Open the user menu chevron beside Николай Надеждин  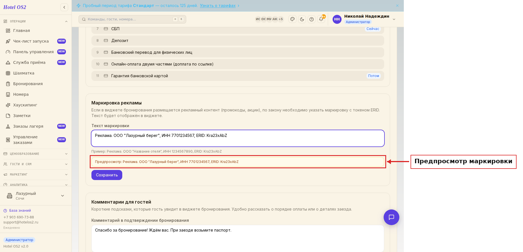pos(394,19)
